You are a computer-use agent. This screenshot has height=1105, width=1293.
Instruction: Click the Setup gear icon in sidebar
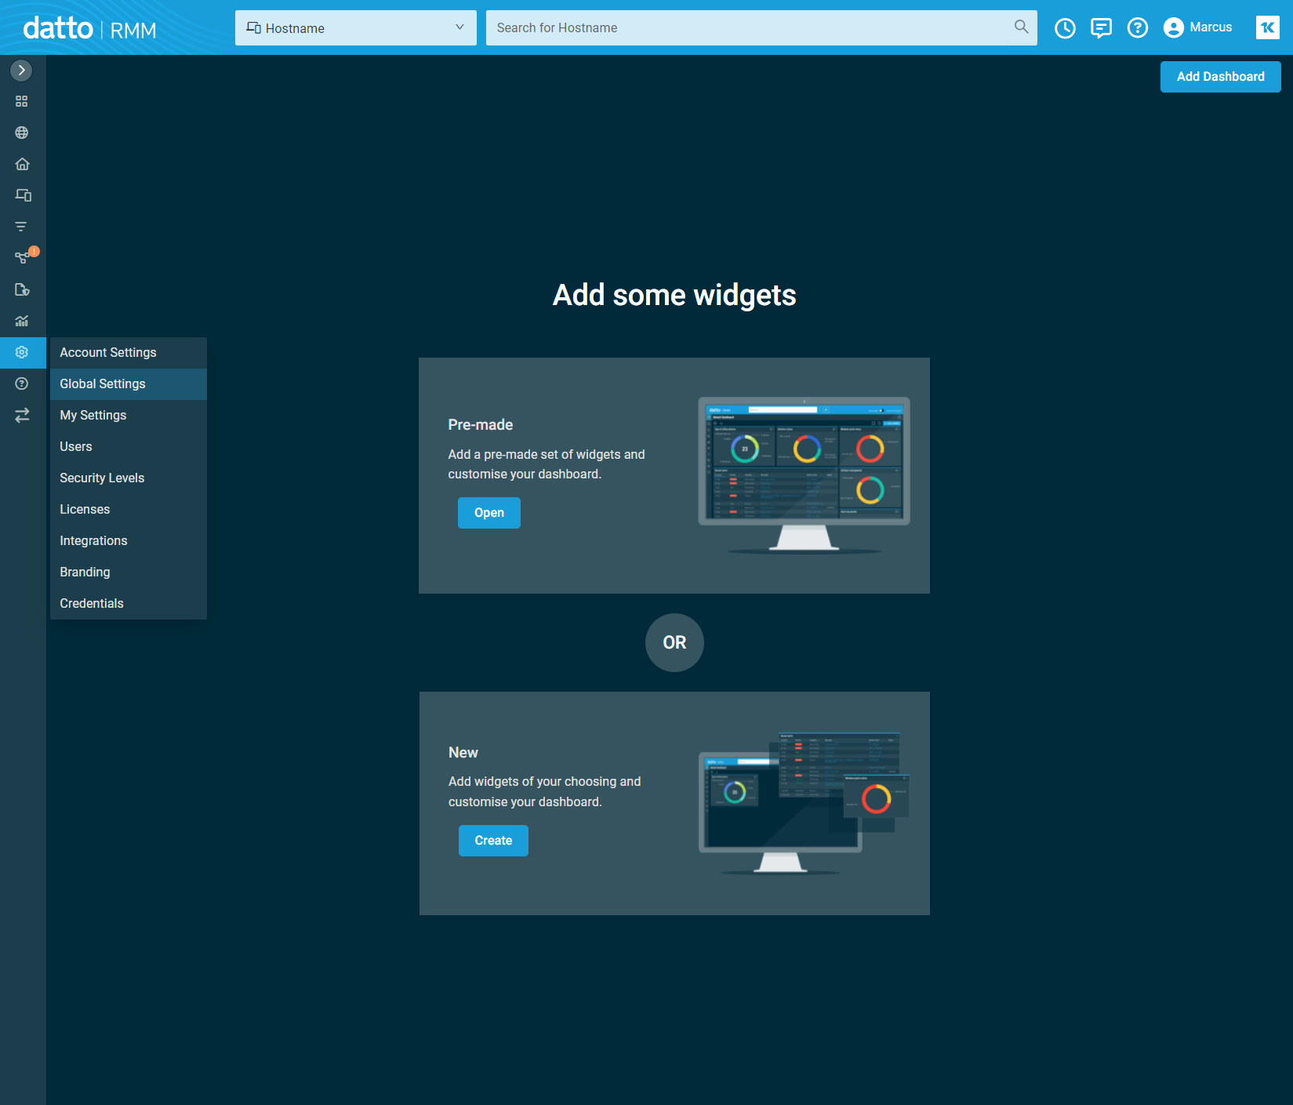coord(22,352)
